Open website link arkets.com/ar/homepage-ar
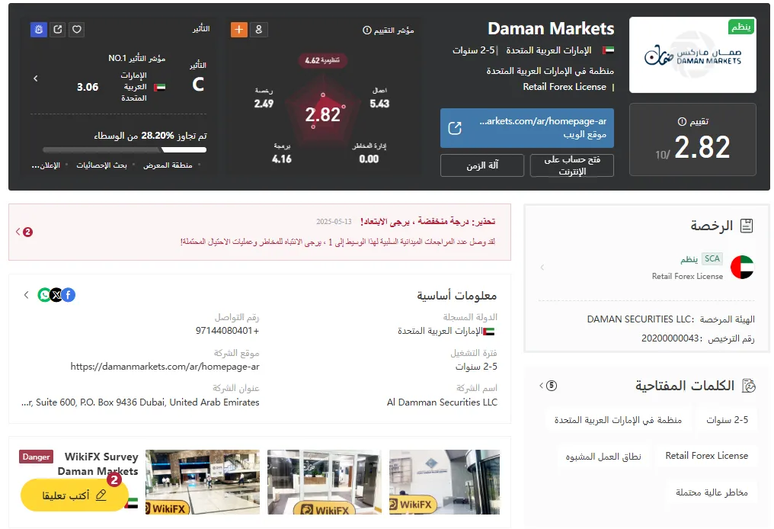This screenshot has height=529, width=774. [526, 128]
